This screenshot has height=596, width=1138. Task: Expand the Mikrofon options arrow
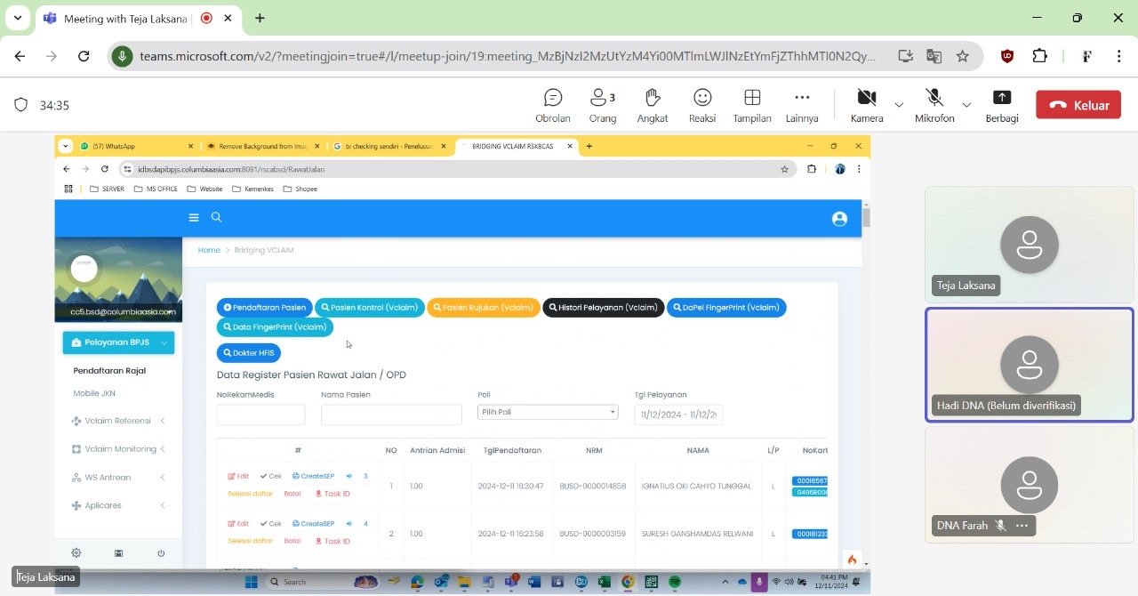tap(966, 105)
